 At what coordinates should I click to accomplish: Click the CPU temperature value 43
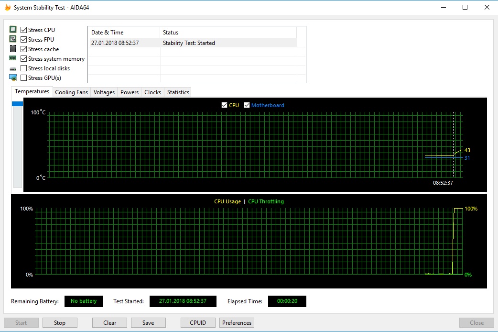pyautogui.click(x=467, y=150)
